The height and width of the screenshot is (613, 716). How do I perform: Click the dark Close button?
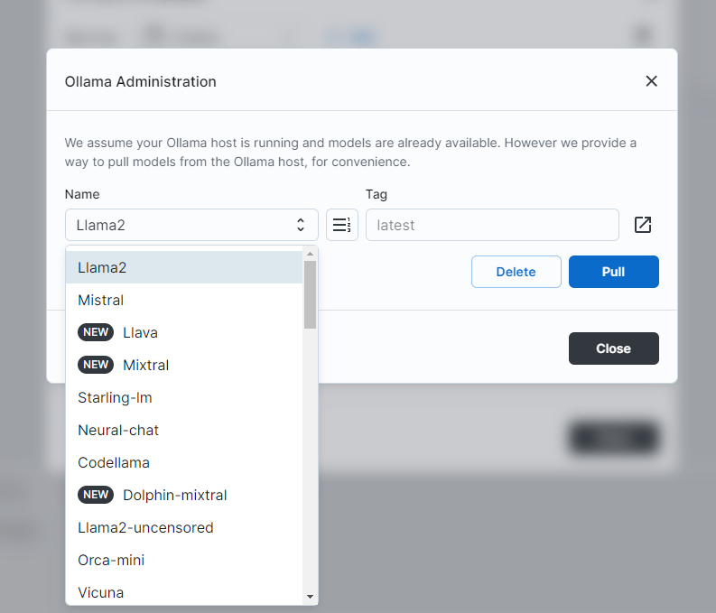tap(613, 348)
